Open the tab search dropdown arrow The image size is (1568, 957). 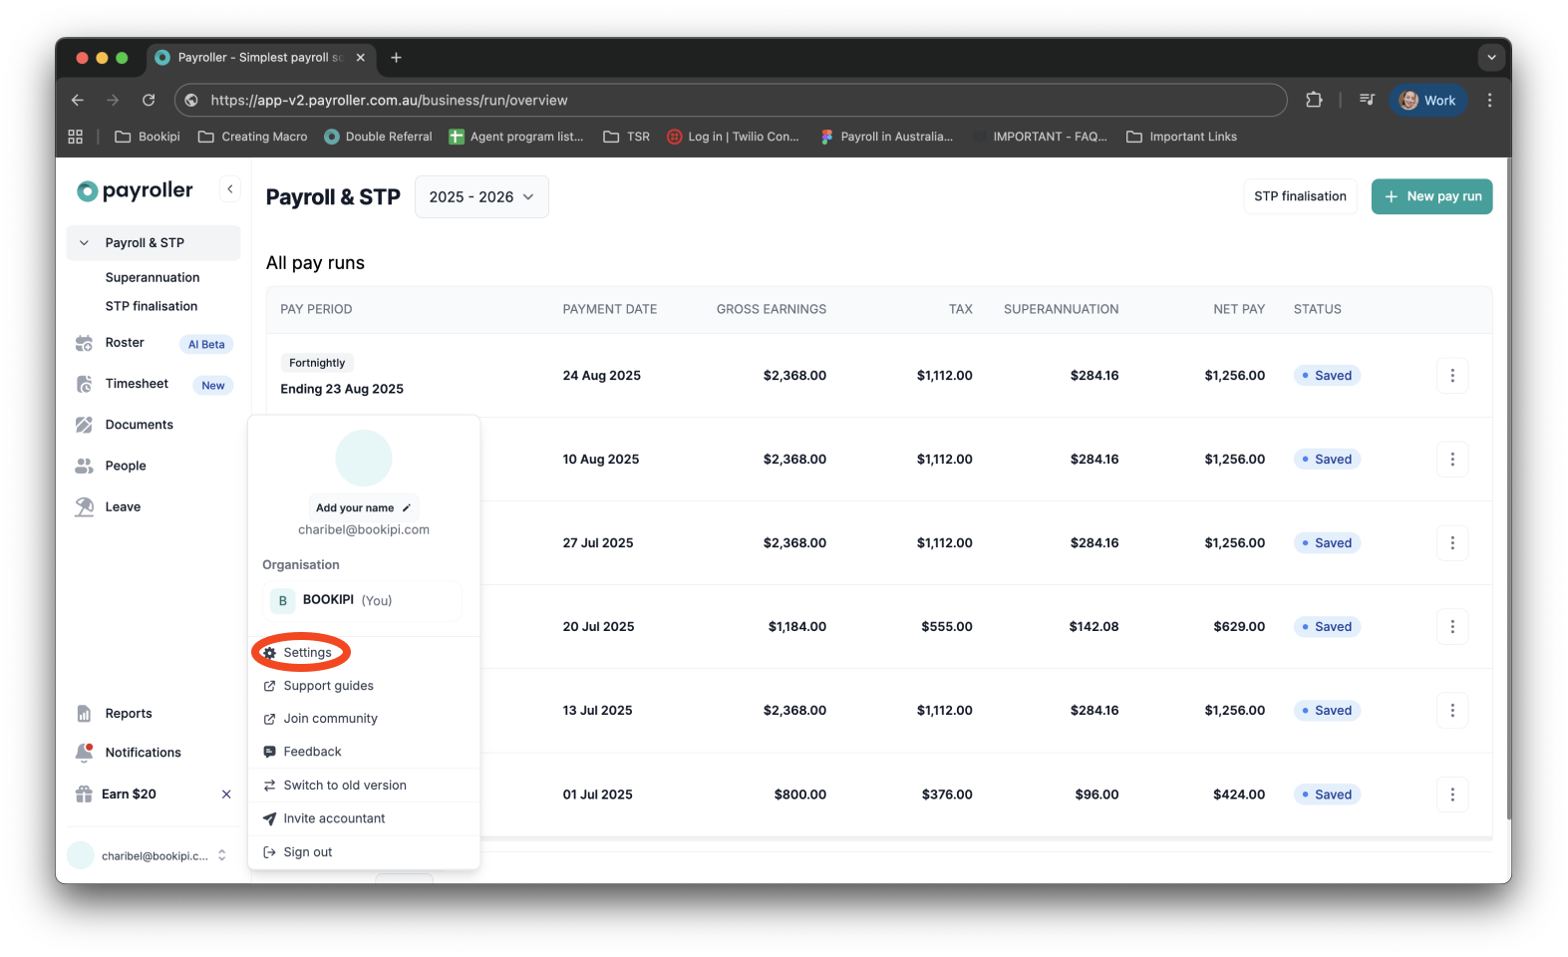1491,58
